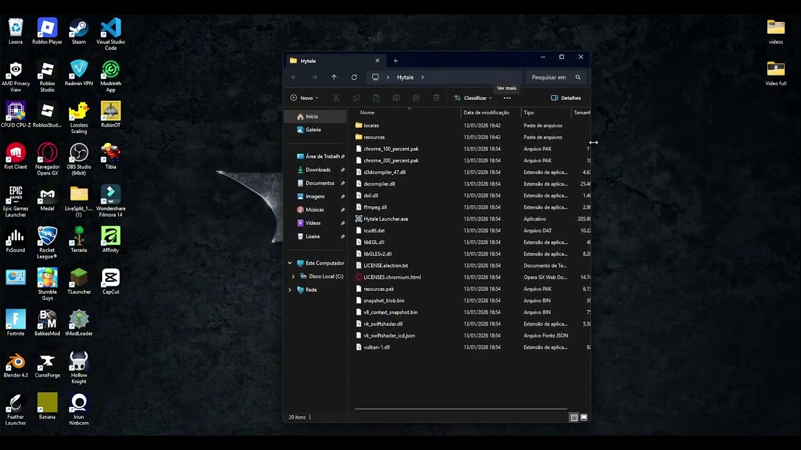Image resolution: width=801 pixels, height=450 pixels.
Task: Click the horizontal scrollbar in file list
Action: [x=461, y=409]
